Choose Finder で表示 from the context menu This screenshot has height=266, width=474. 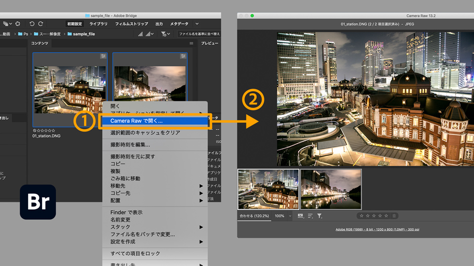tap(155, 212)
